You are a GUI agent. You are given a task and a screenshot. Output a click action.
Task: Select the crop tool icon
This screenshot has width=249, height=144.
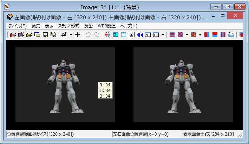(64, 35)
